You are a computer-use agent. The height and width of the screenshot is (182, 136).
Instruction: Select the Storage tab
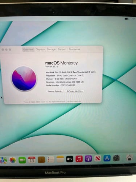tap(51, 49)
